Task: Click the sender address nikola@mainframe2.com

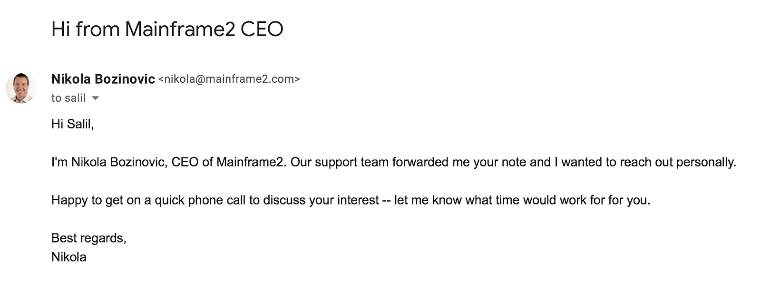Action: pyautogui.click(x=229, y=79)
